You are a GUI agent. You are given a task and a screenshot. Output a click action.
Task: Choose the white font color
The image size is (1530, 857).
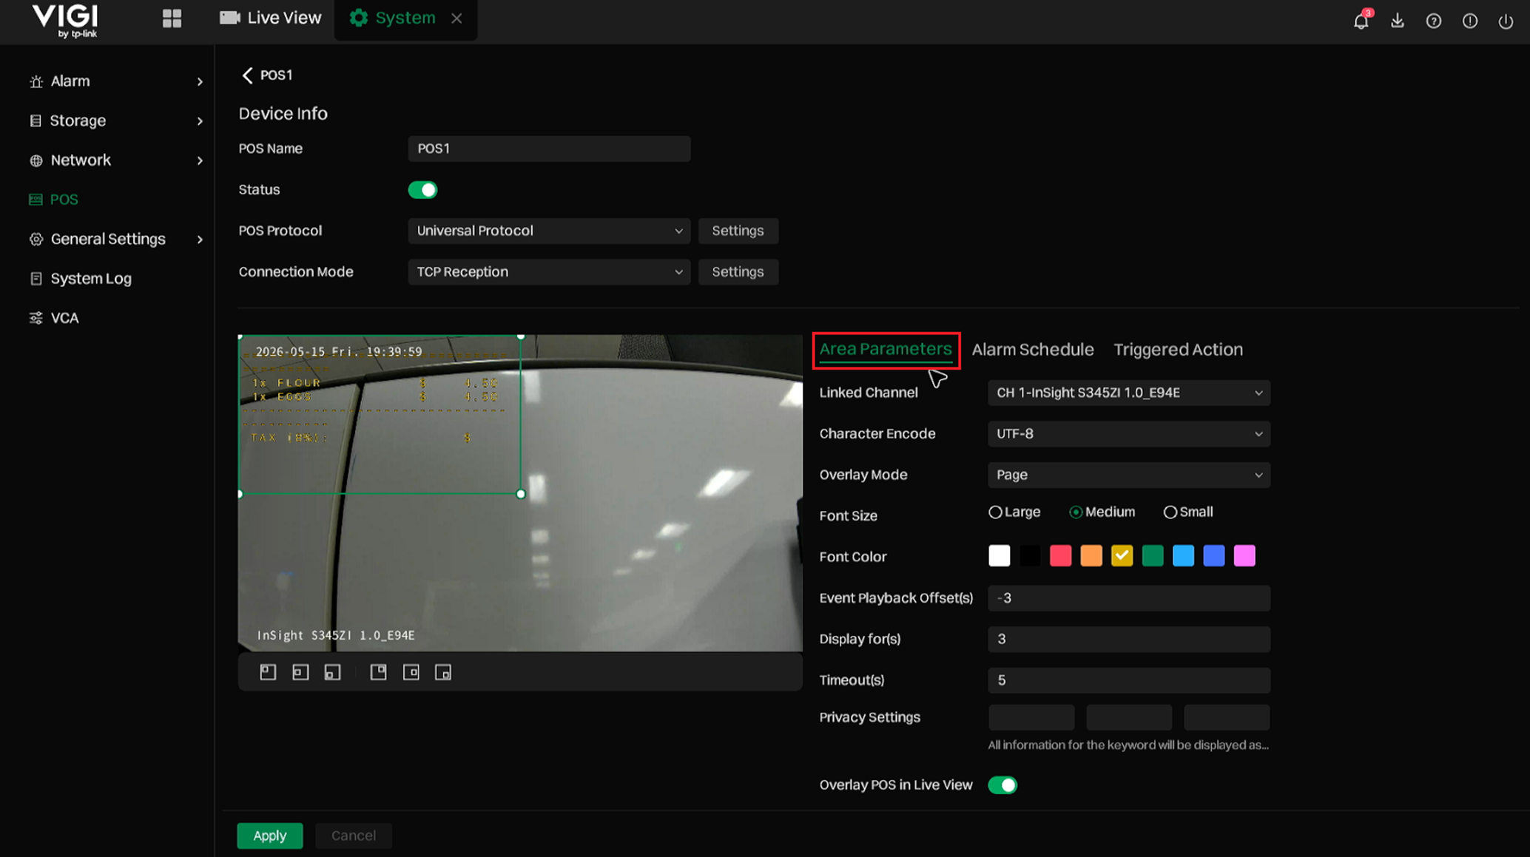[999, 556]
